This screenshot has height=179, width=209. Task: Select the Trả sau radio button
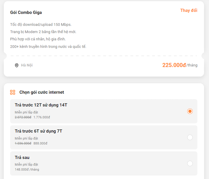coord(190,164)
